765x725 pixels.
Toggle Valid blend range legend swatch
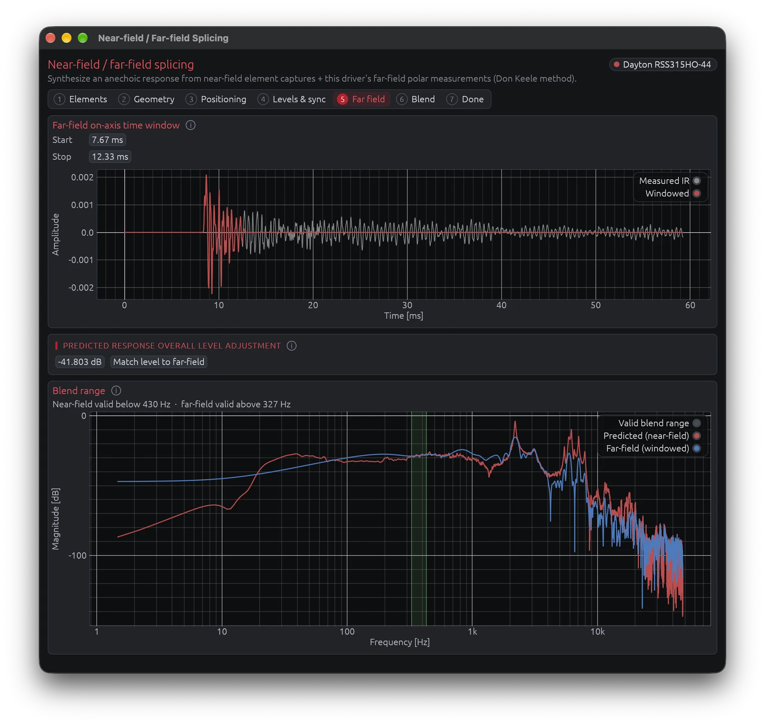tap(697, 423)
